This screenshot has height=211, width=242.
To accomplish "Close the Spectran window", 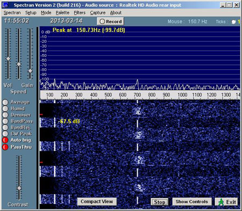I will tap(237, 5).
